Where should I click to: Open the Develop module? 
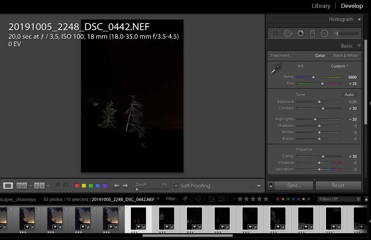[x=352, y=6]
